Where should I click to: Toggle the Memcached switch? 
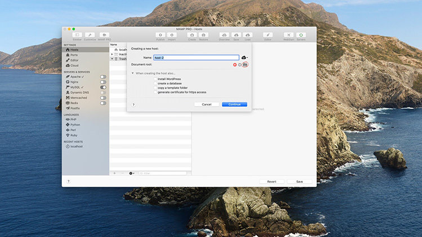[x=103, y=98]
